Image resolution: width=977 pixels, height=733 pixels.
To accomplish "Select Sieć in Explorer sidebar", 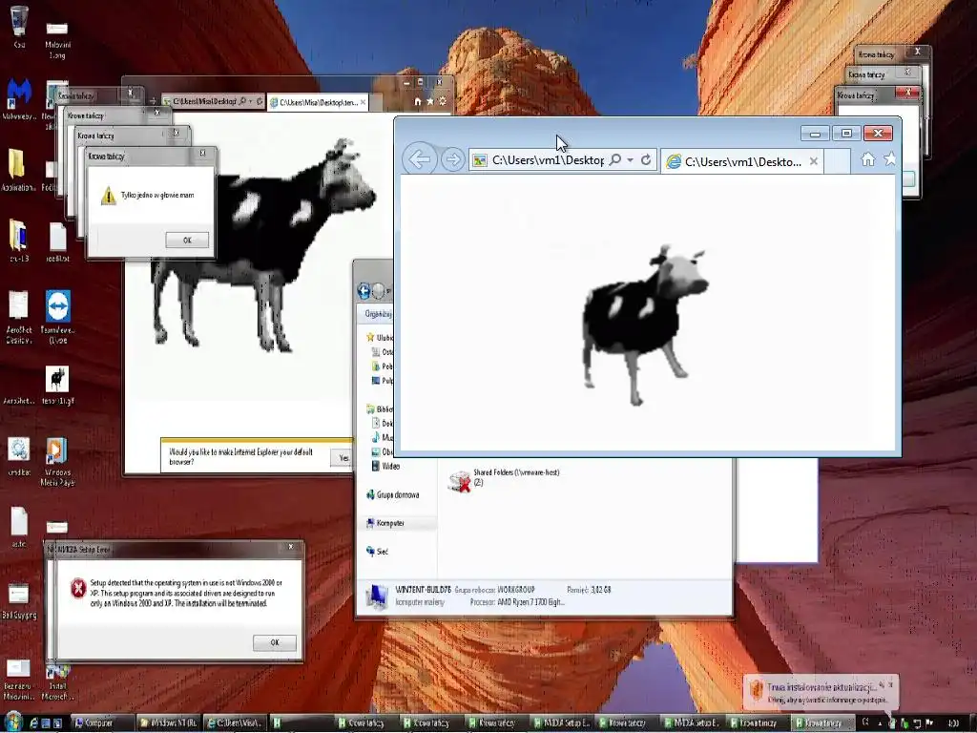I will (x=378, y=552).
